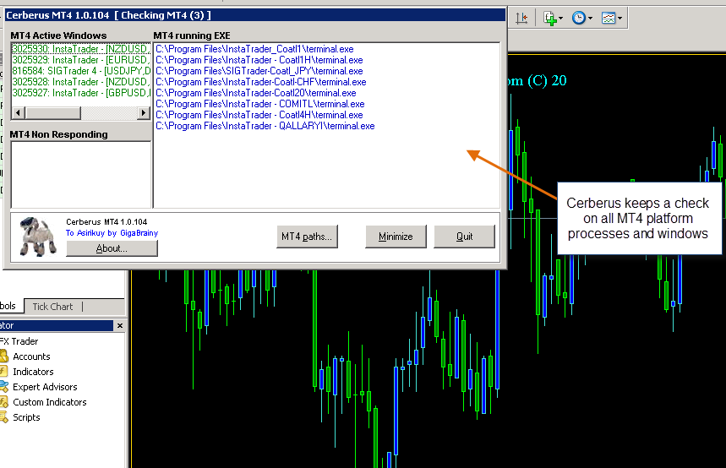Open the Indicators list toolbar icon
726x468 pixels.
click(x=549, y=18)
